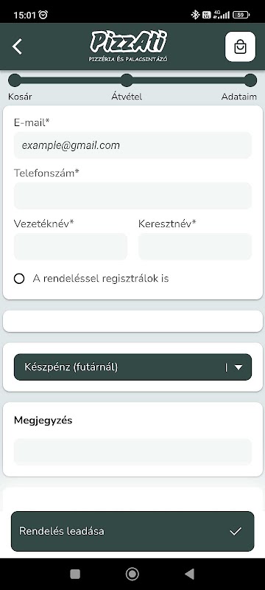Tap the Android home circle button
The height and width of the screenshot is (590, 265).
coord(132,574)
